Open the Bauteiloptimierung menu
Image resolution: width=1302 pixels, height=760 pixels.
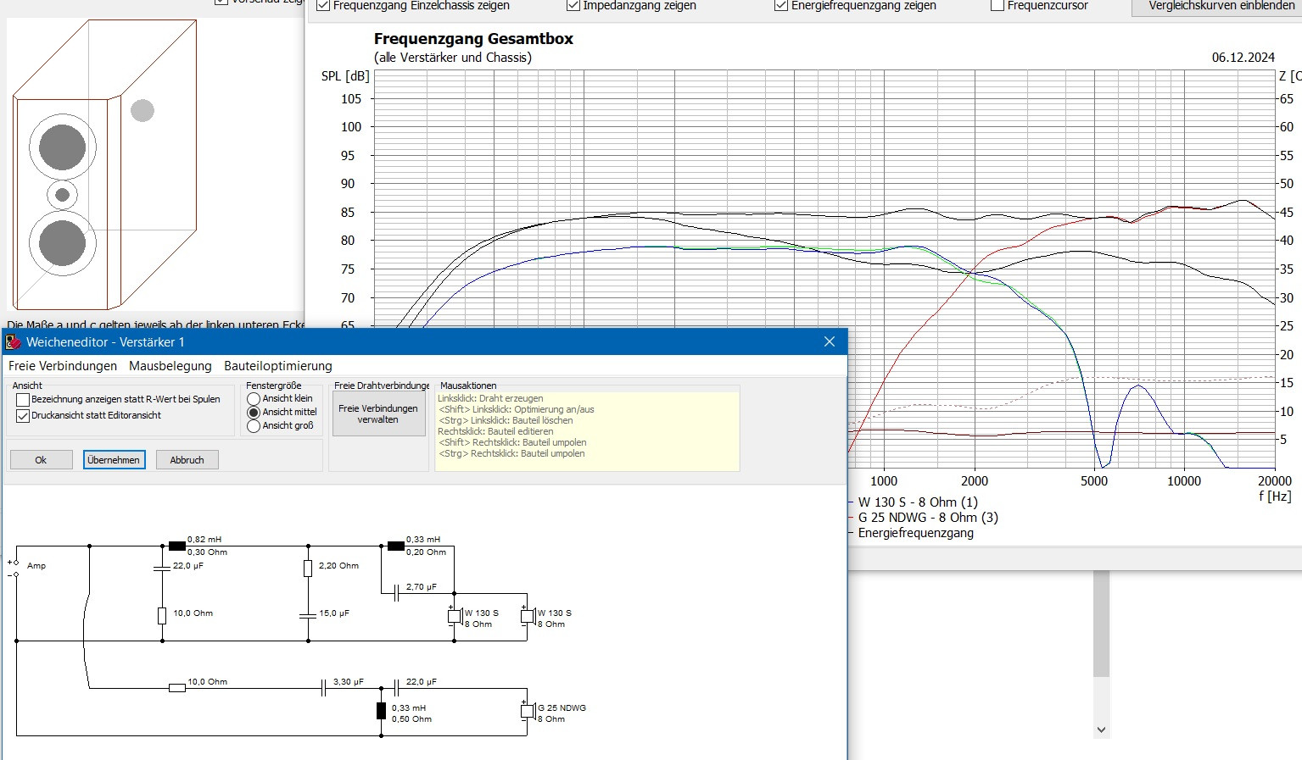(x=277, y=366)
